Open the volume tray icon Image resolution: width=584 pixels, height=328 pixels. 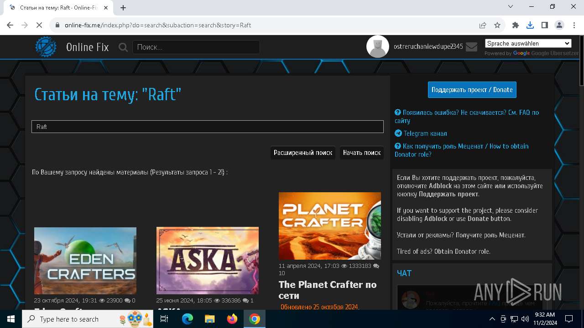(525, 319)
